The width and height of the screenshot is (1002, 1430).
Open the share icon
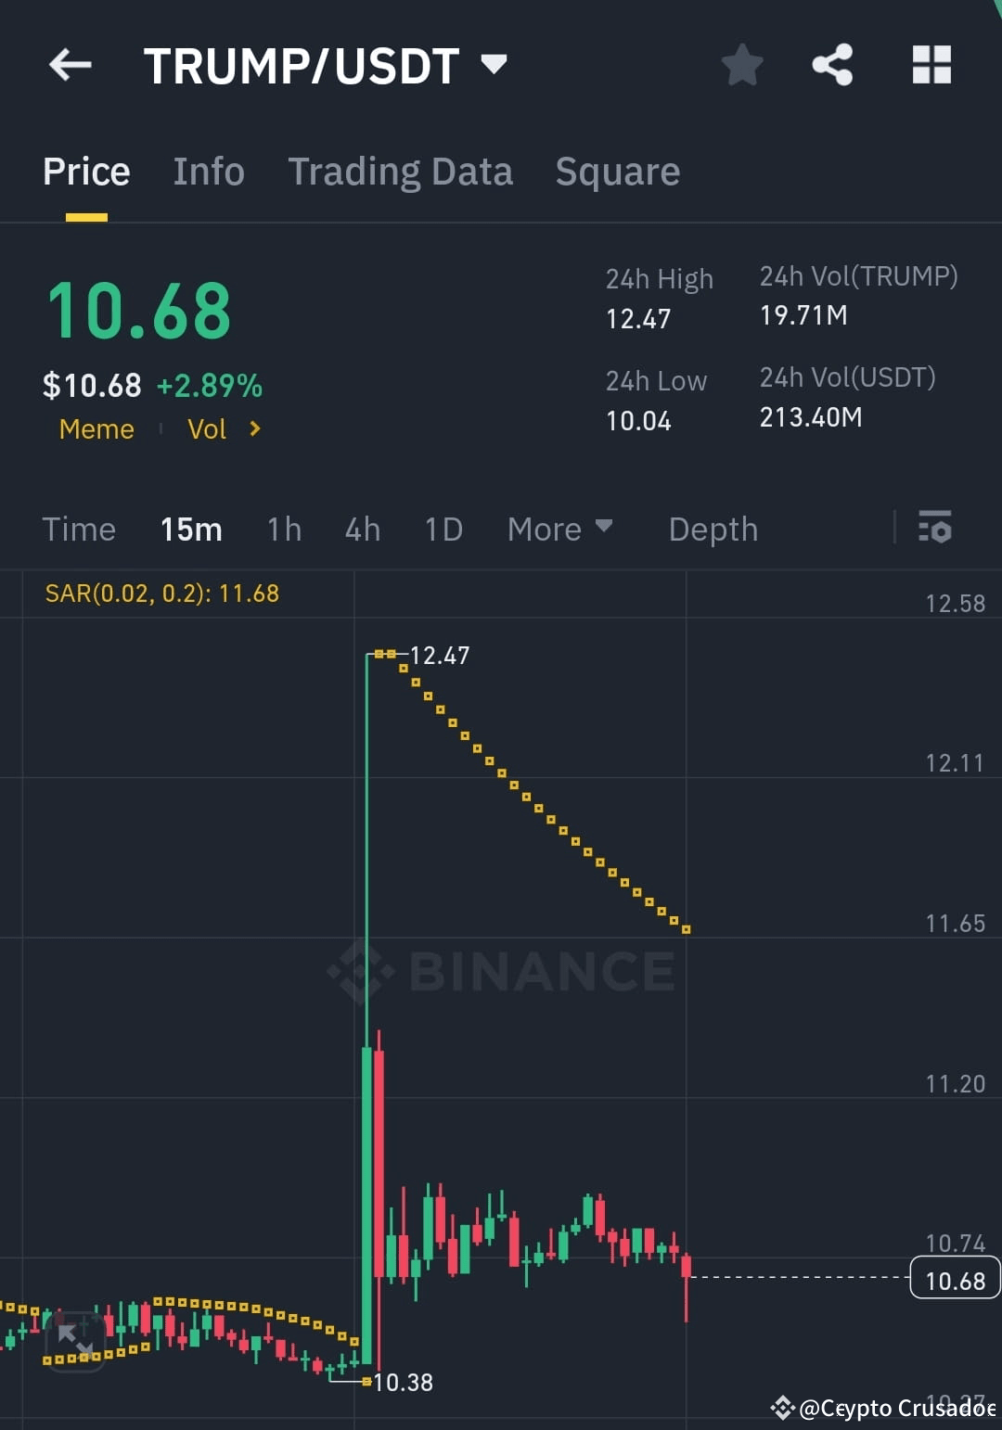coord(832,63)
